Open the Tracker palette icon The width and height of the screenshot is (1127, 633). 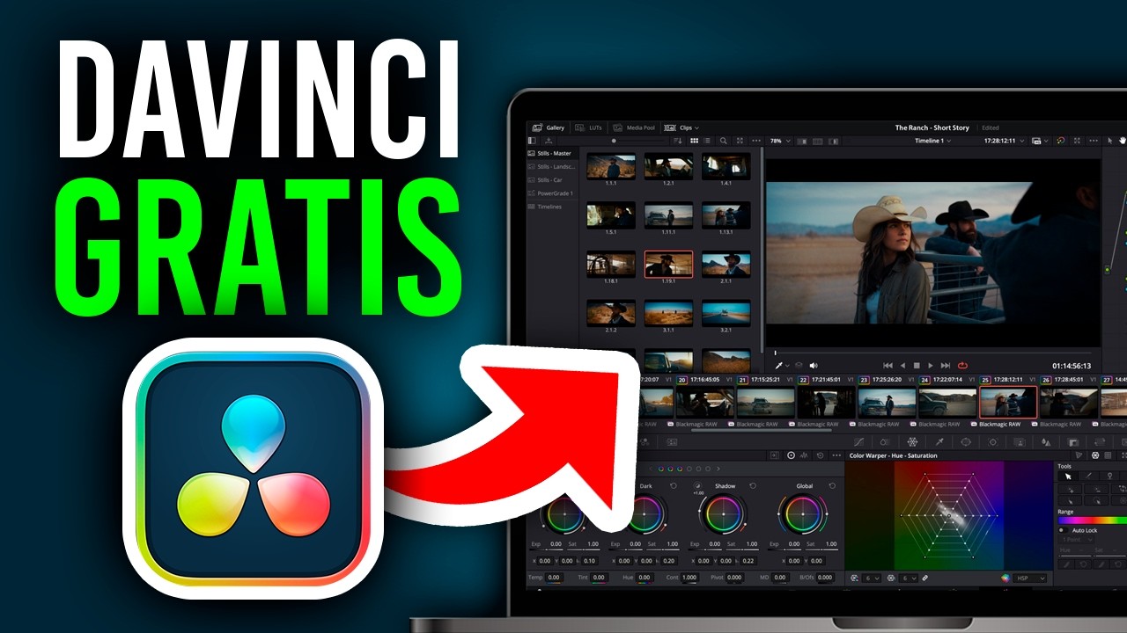click(992, 441)
